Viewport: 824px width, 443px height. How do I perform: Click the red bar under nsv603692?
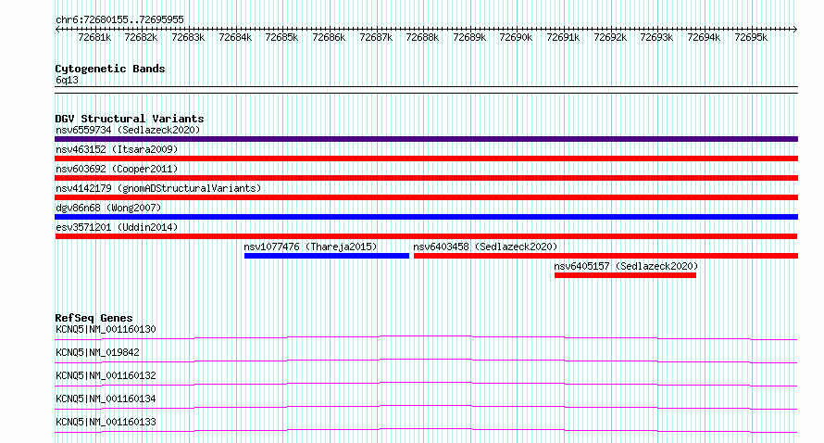(426, 178)
